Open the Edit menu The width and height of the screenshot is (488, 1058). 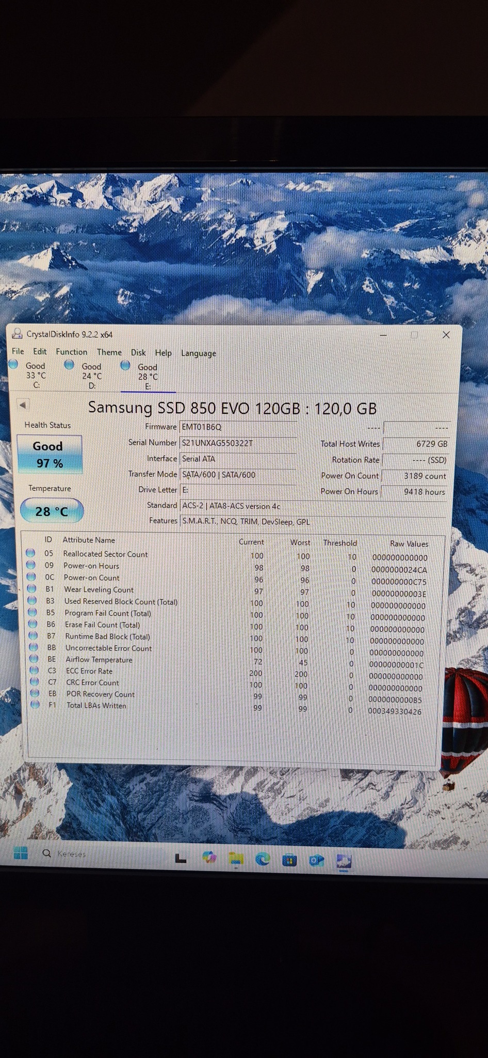point(40,351)
